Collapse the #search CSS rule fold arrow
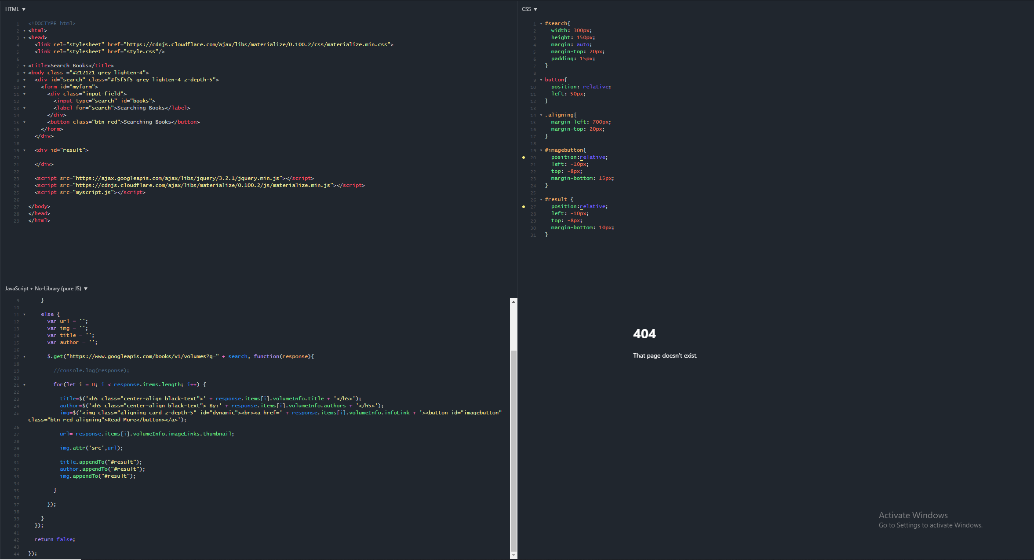The image size is (1034, 560). point(541,24)
